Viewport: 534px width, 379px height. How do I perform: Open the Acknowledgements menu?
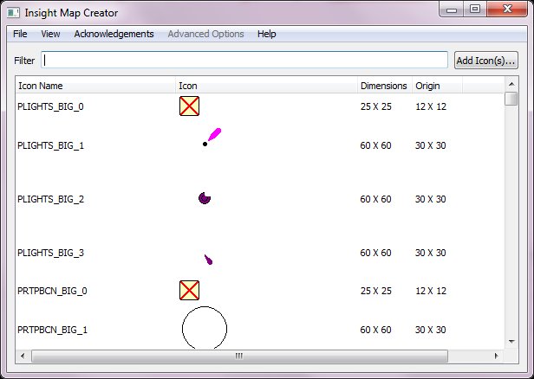[114, 34]
